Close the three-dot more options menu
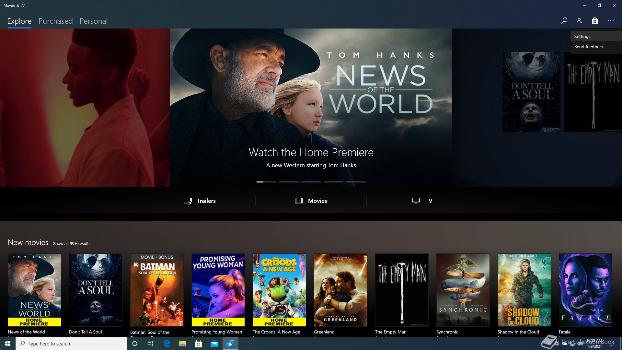 pos(611,21)
